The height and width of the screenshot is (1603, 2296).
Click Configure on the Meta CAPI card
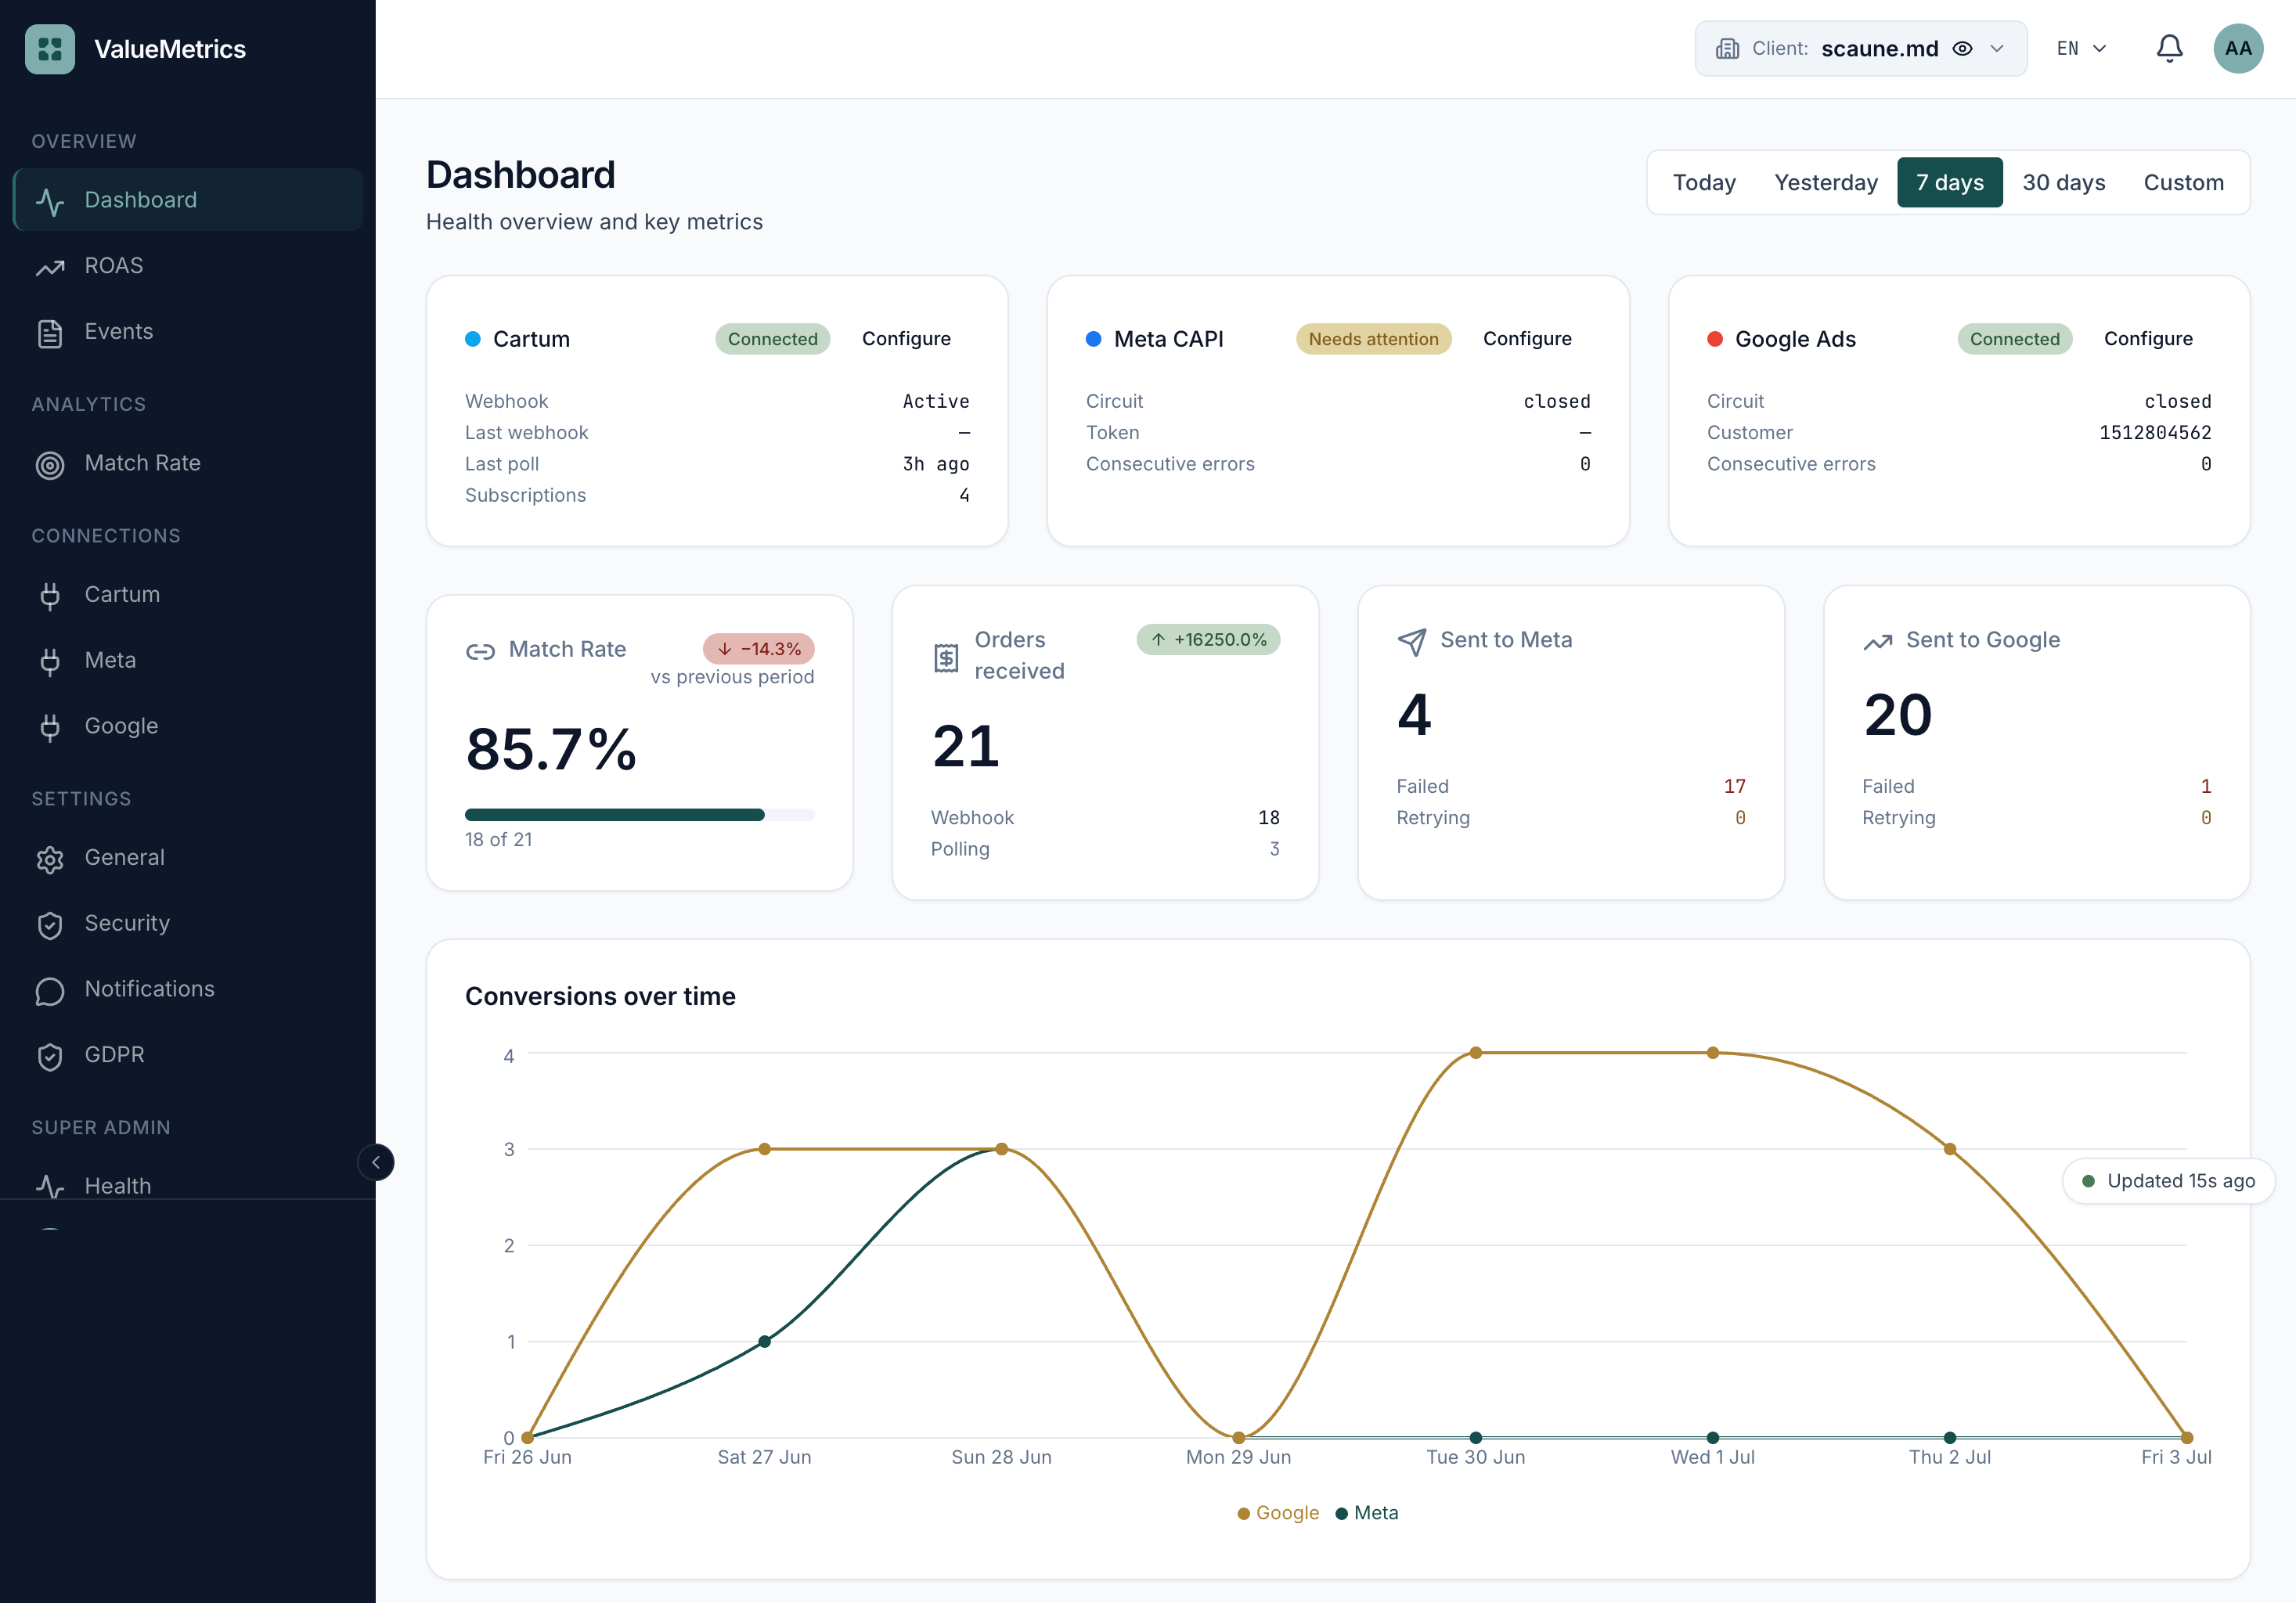click(x=1527, y=339)
